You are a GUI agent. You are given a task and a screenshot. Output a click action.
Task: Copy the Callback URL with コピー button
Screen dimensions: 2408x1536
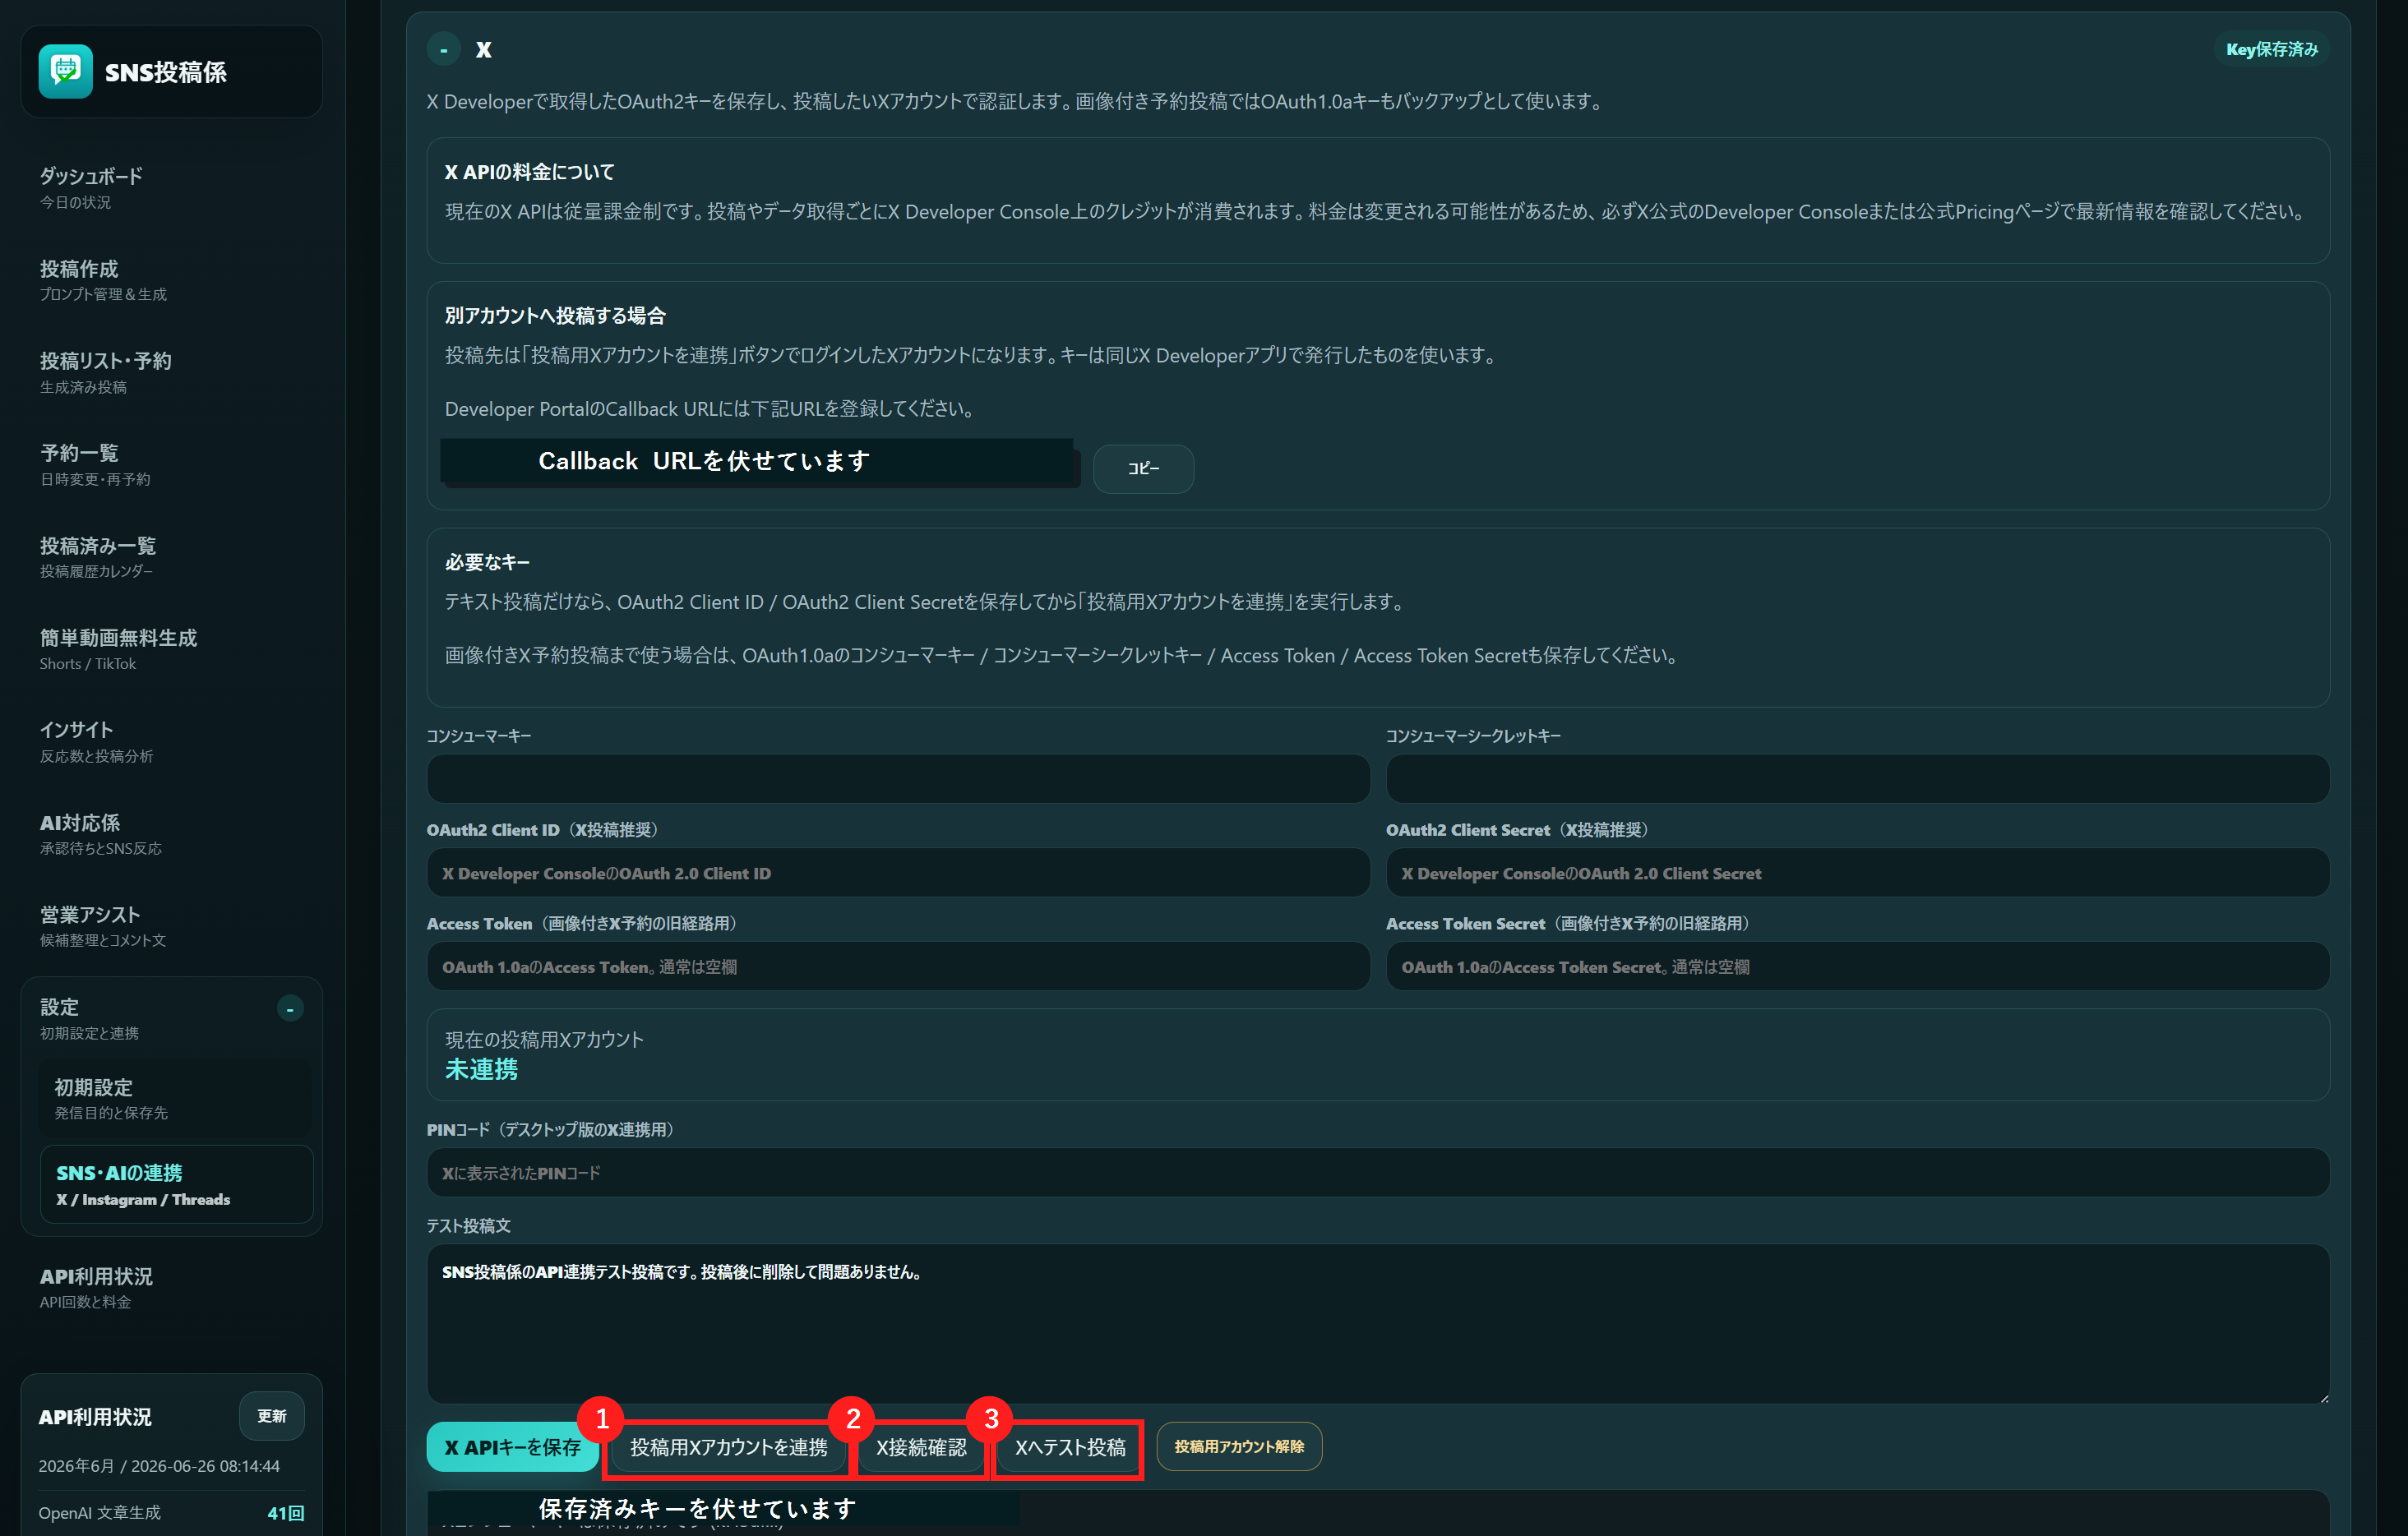1143,468
